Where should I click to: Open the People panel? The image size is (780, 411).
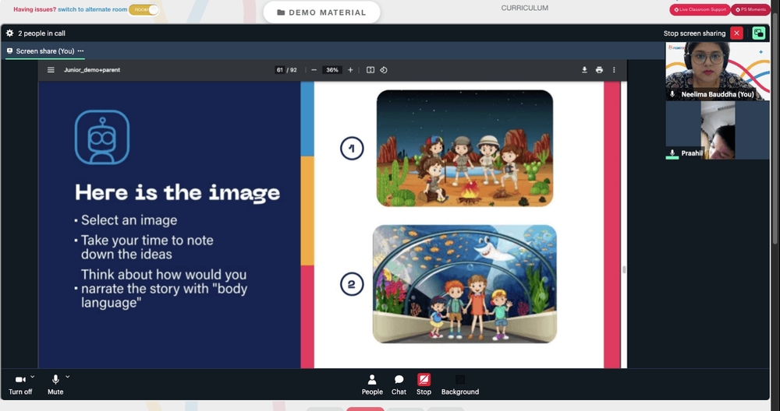pos(372,385)
